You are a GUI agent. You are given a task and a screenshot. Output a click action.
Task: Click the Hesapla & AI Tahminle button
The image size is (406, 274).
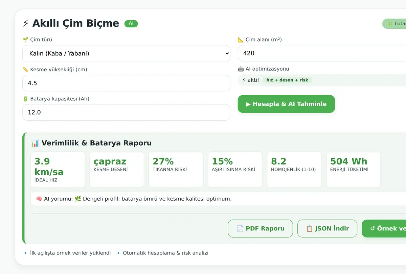click(x=286, y=104)
